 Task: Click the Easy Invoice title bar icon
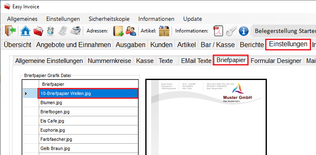[7, 6]
